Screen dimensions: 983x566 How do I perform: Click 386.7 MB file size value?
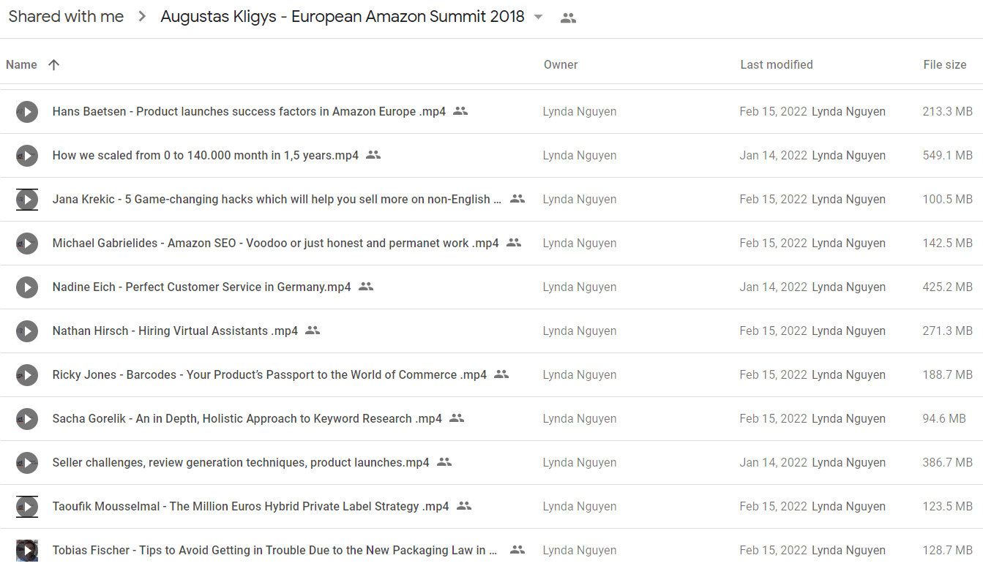[947, 463]
